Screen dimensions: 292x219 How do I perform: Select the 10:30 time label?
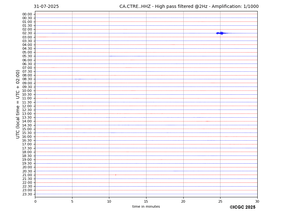coord(27,94)
